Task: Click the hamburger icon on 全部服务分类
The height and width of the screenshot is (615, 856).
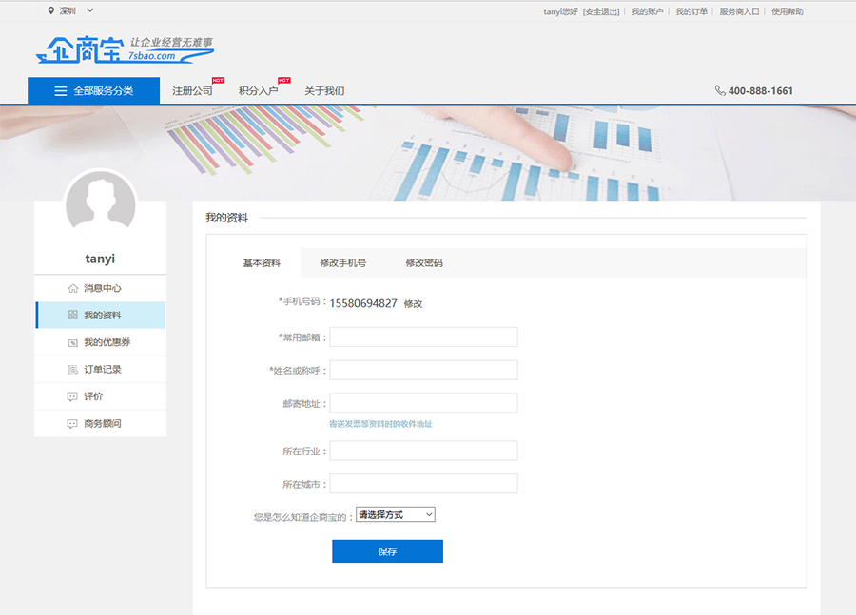Action: tap(61, 91)
